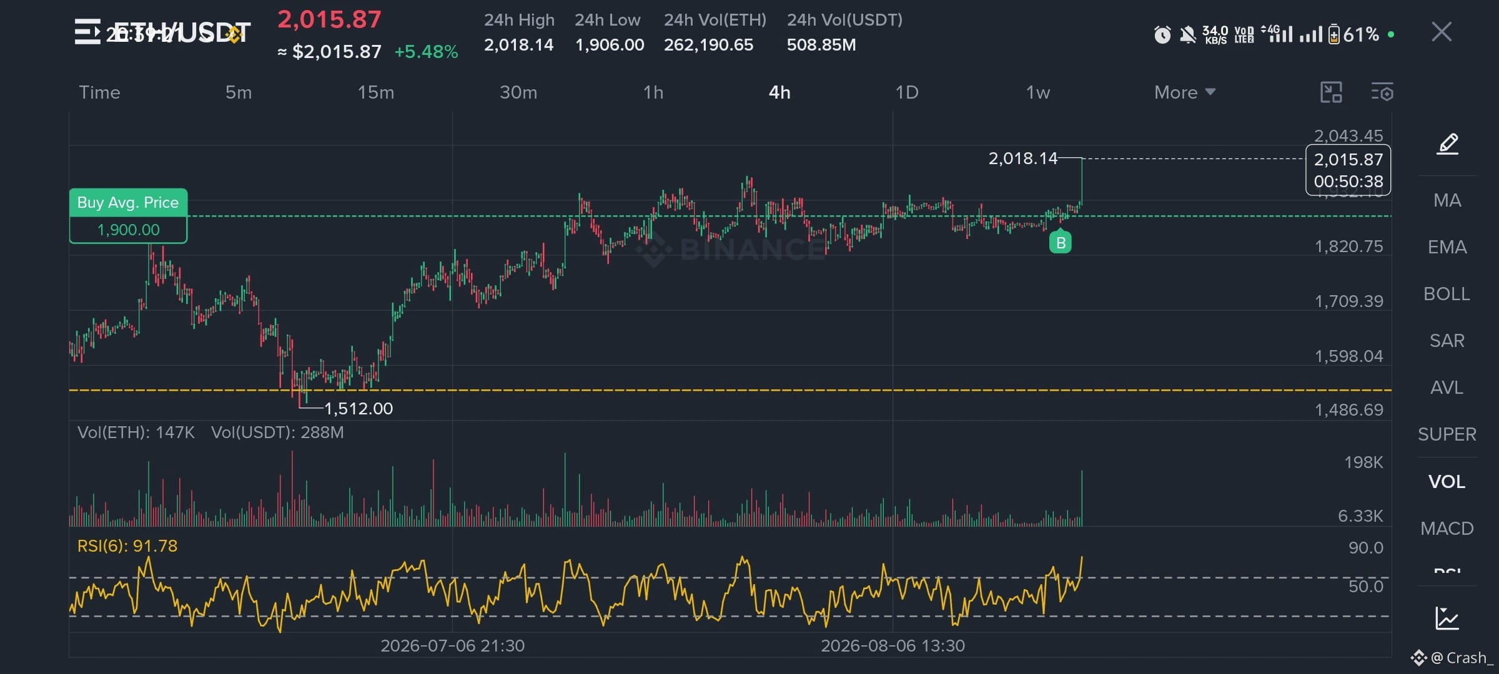Tap the line chart icon in sidebar
This screenshot has height=674, width=1499.
point(1447,618)
